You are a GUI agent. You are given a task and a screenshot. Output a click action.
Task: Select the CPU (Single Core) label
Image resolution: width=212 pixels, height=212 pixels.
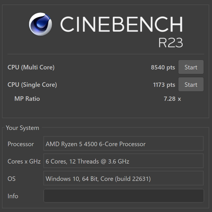point(32,85)
